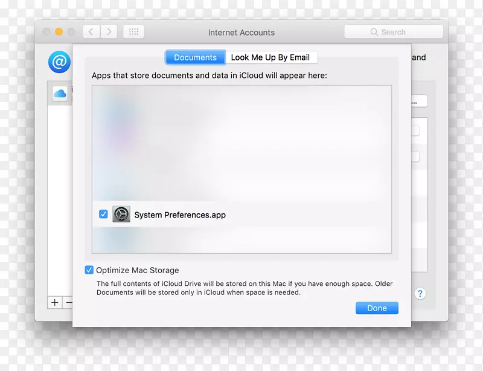
Task: Go forward with the right chevron button
Action: coord(109,32)
